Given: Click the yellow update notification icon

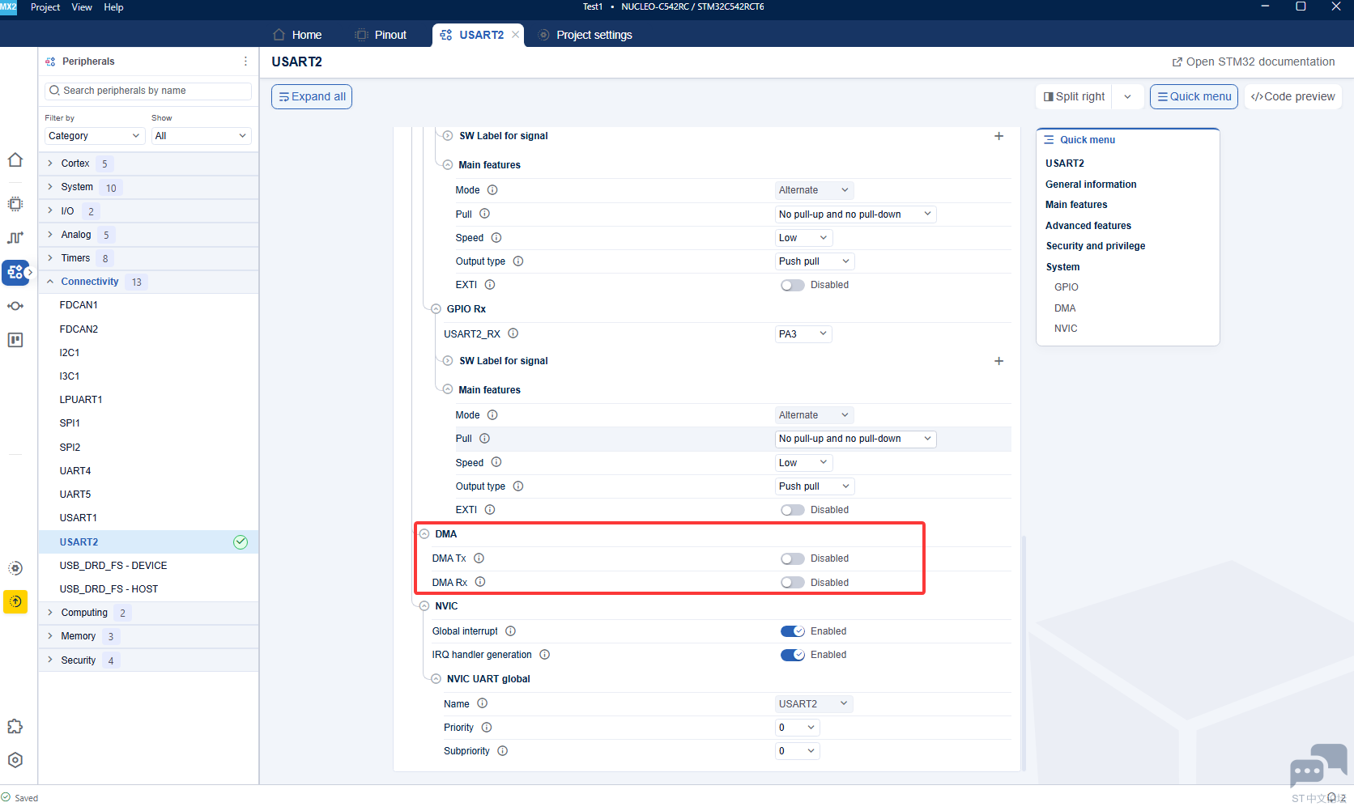Looking at the screenshot, I should [x=15, y=601].
